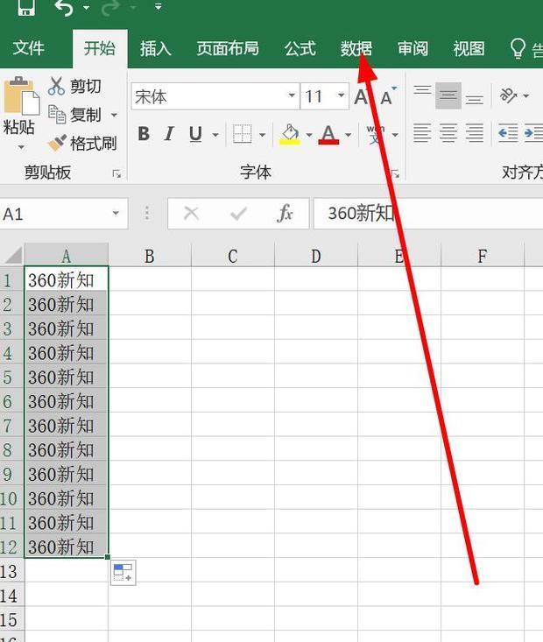Expand the Name Box dropdown arrow
The height and width of the screenshot is (642, 543).
pyautogui.click(x=116, y=214)
